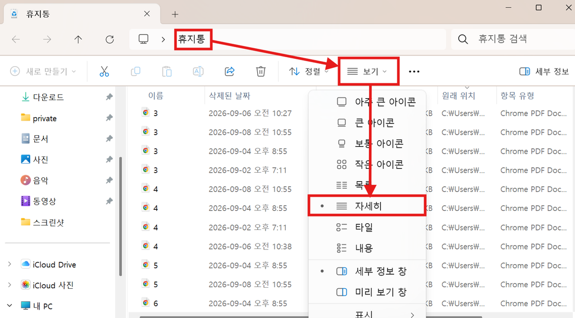Maximize the File Explorer window

tap(539, 7)
